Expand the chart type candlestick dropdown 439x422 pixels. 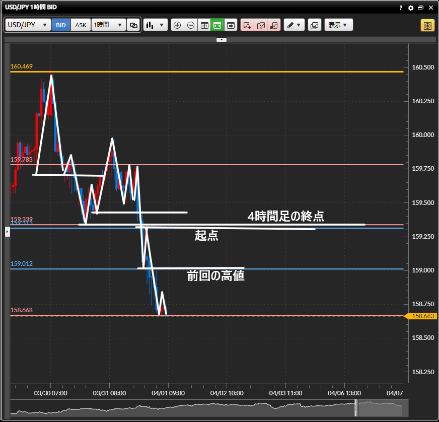pos(155,25)
